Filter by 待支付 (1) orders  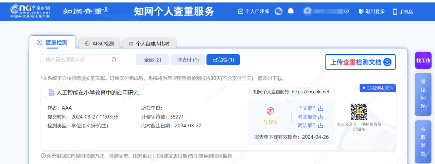(188, 60)
